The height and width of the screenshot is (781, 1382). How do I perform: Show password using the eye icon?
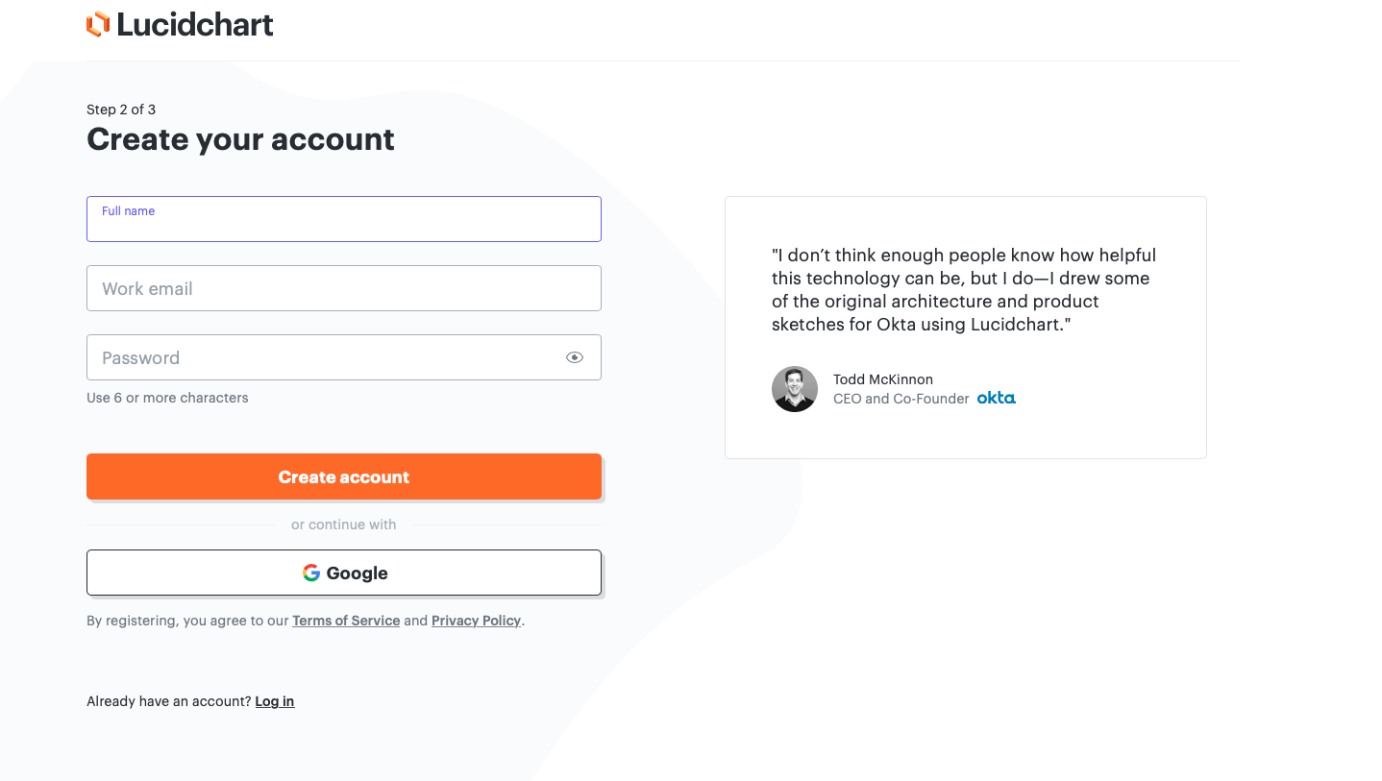tap(575, 357)
